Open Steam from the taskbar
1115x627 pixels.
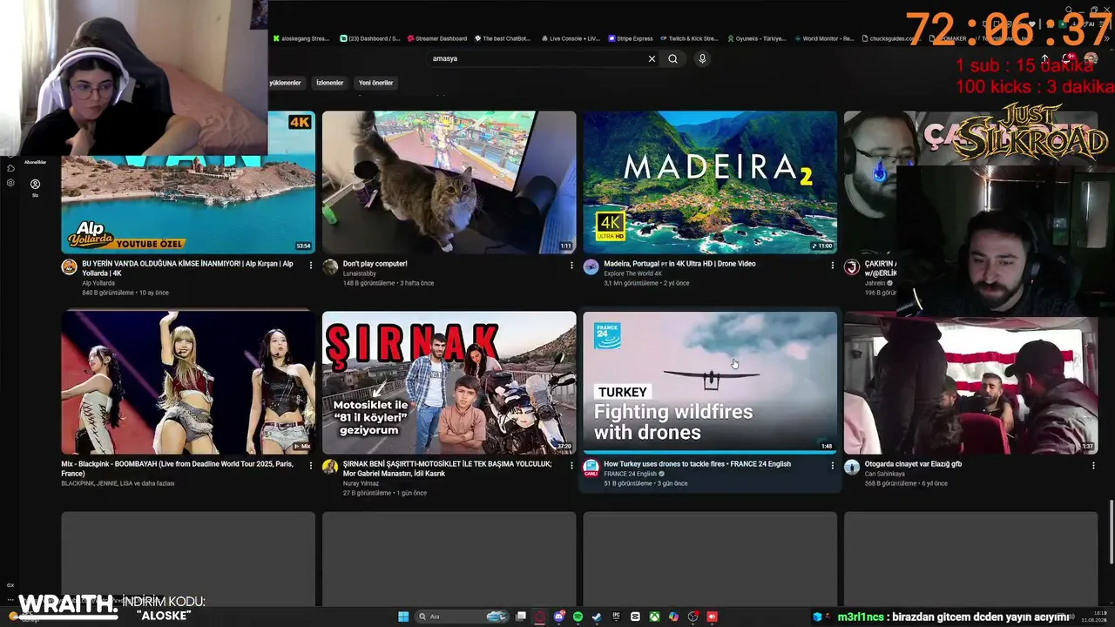(x=597, y=617)
